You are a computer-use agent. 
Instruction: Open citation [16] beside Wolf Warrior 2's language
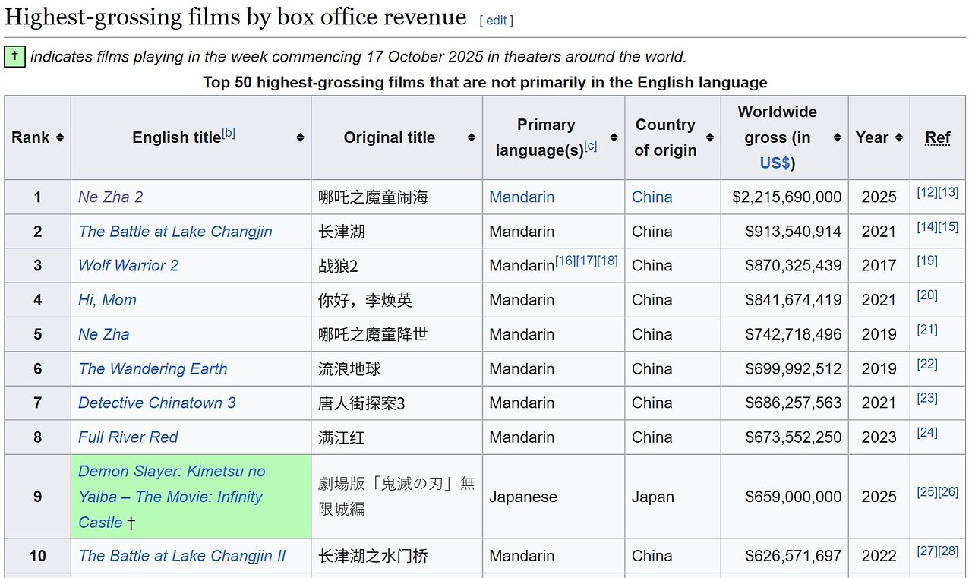point(565,261)
